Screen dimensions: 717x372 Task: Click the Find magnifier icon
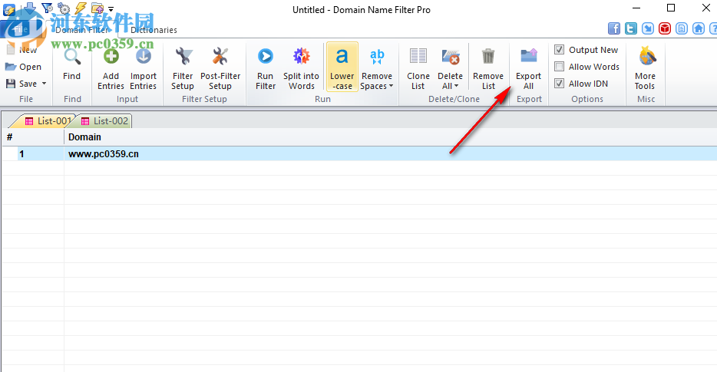(x=72, y=57)
